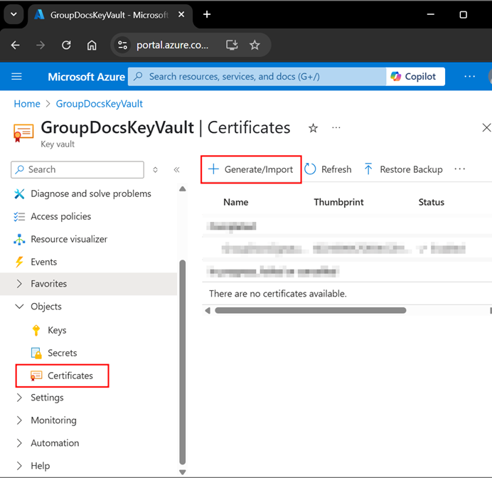Expand the Favorites section

19,284
